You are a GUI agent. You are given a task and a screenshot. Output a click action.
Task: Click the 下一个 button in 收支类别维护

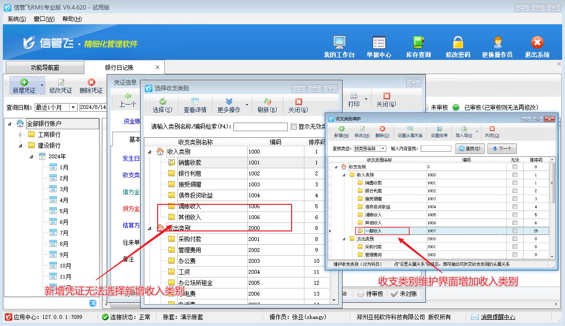502,149
